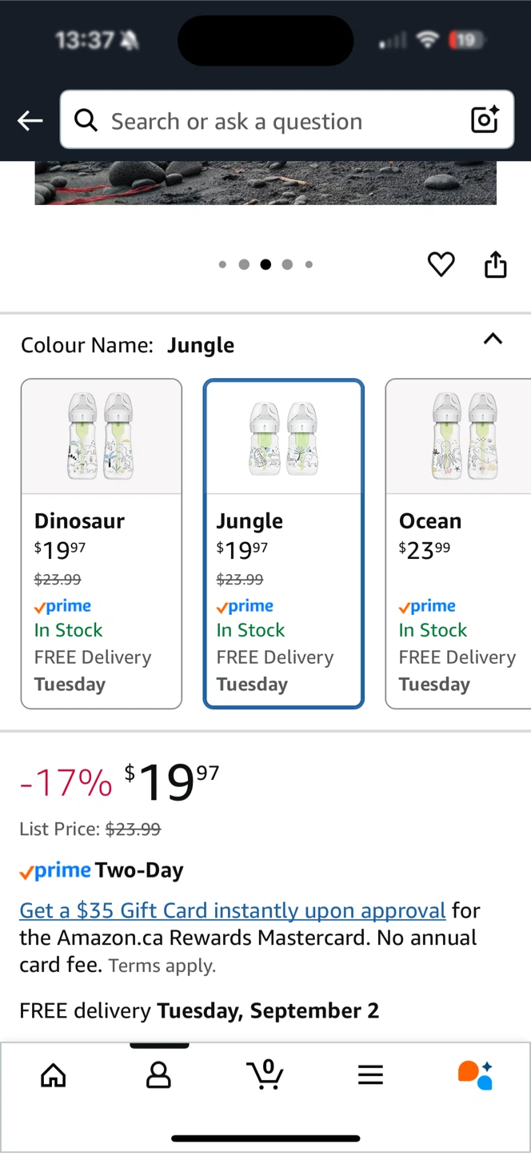Select the Dinosaur colour option
The image size is (531, 1153).
coord(102,544)
